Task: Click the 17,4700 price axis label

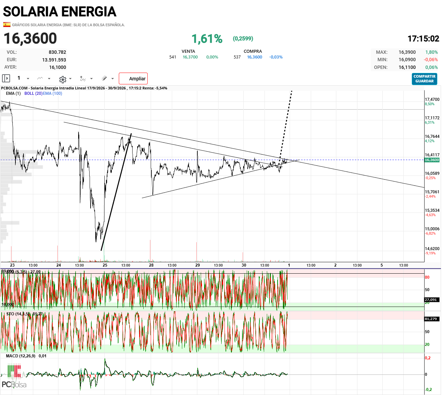Action: tap(432, 100)
